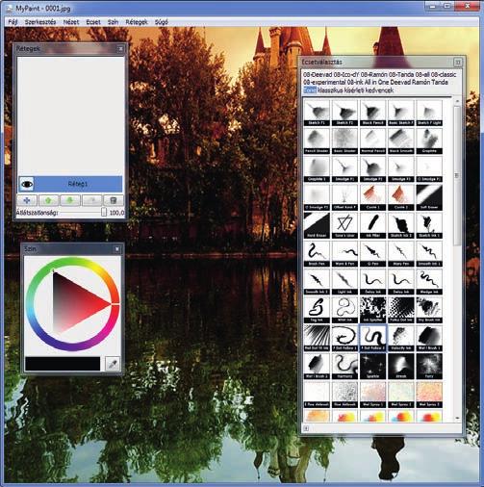Toggle visibility eye of Réteg1 layer
Image resolution: width=484 pixels, height=487 pixels.
(26, 184)
